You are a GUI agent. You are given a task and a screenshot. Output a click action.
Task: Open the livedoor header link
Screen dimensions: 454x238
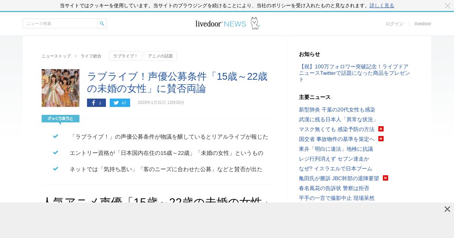point(423,24)
